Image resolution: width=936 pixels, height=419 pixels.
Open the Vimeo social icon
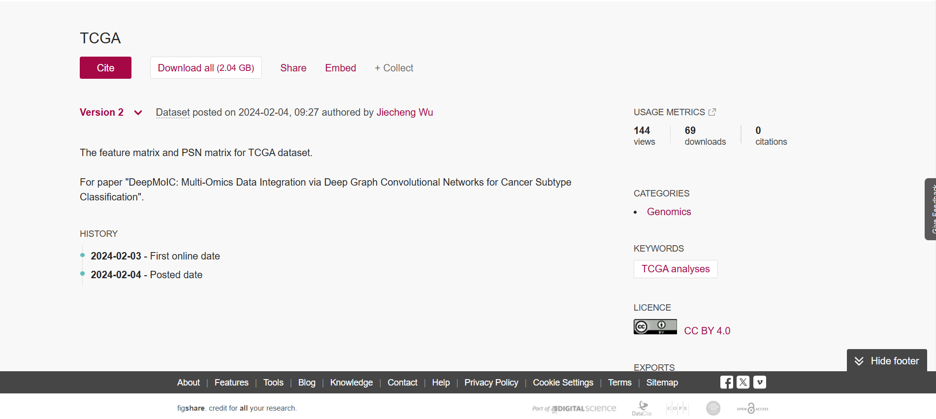(x=760, y=382)
